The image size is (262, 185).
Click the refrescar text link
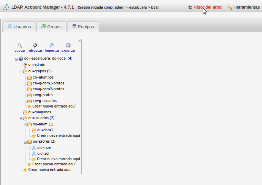tap(35, 51)
